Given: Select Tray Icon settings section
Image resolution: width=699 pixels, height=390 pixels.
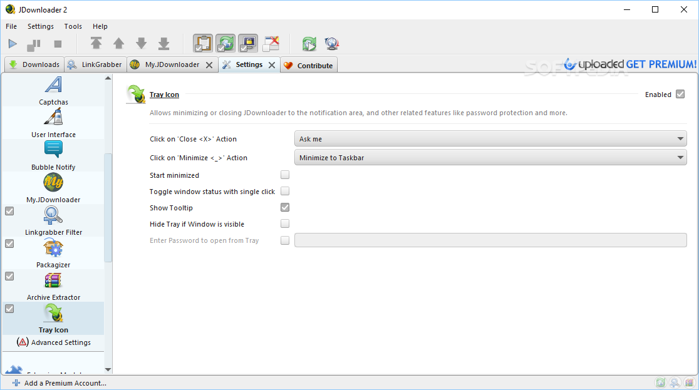Looking at the screenshot, I should (x=53, y=318).
